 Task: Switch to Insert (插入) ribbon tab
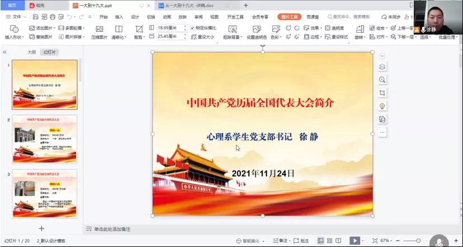pyautogui.click(x=119, y=17)
